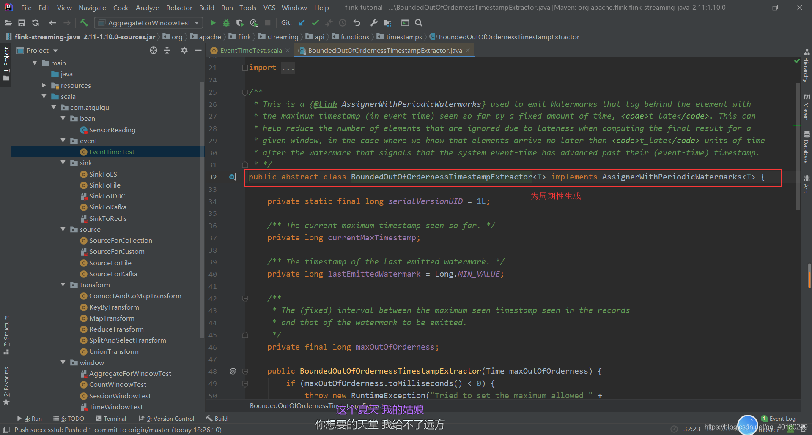Open the profiler run icon
This screenshot has height=435, width=812.
[x=254, y=23]
